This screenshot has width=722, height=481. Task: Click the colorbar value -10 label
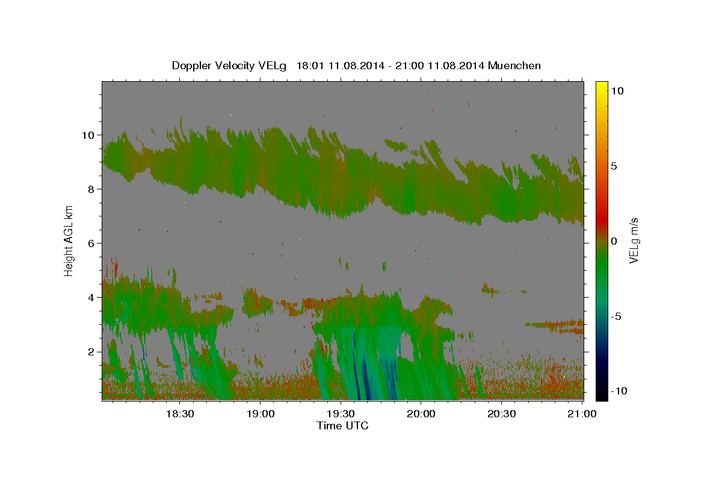pos(619,390)
